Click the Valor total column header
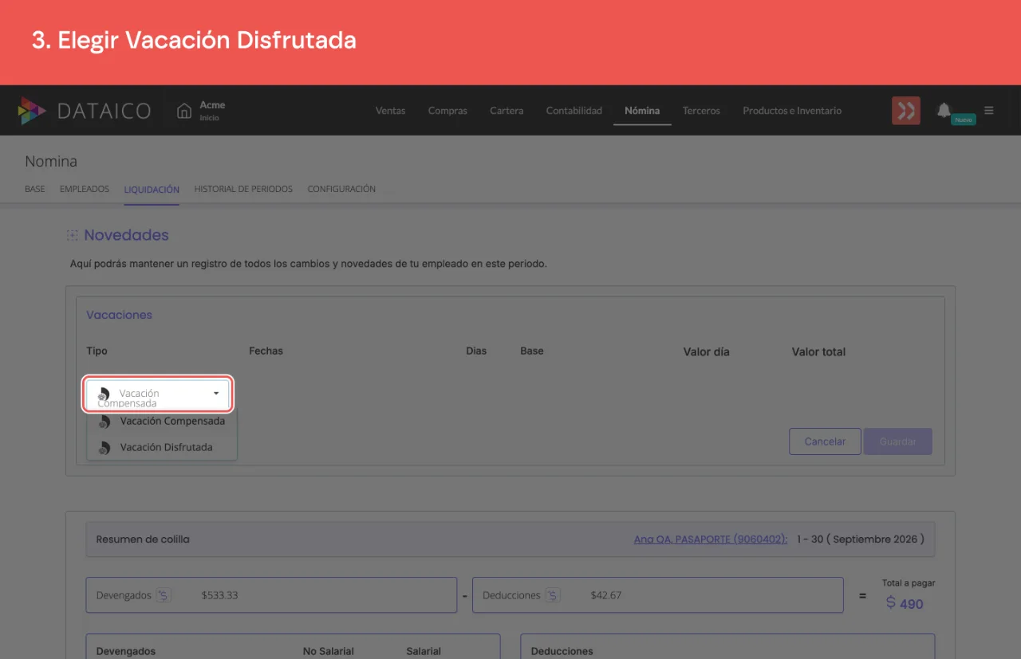Viewport: 1021px width, 659px height. tap(818, 351)
